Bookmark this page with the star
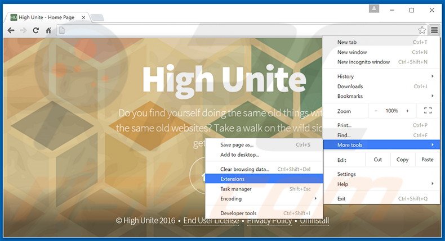 [x=422, y=30]
